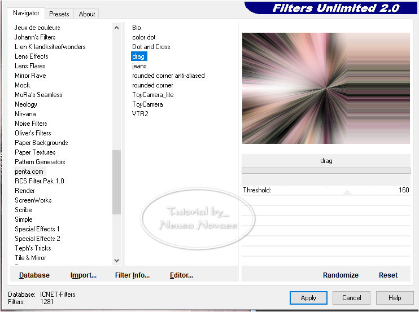Image resolution: width=419 pixels, height=312 pixels.
Task: Select Special Effects 1 category
Action: 37,229
